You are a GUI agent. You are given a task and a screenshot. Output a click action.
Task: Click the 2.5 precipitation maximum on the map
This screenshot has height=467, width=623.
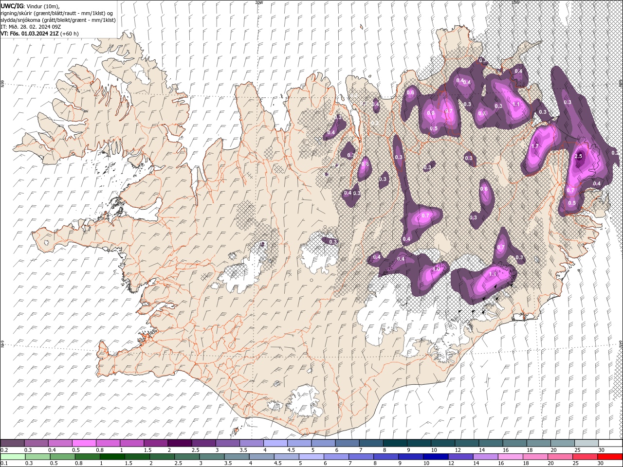click(579, 156)
